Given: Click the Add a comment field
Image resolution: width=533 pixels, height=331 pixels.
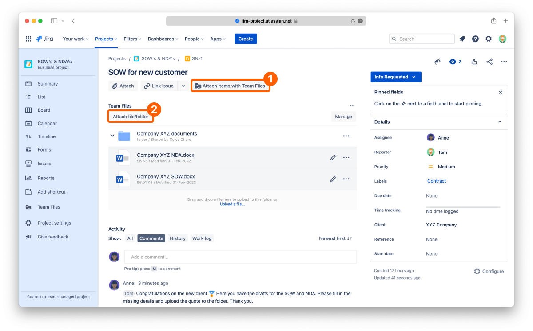Looking at the screenshot, I should click(x=240, y=257).
